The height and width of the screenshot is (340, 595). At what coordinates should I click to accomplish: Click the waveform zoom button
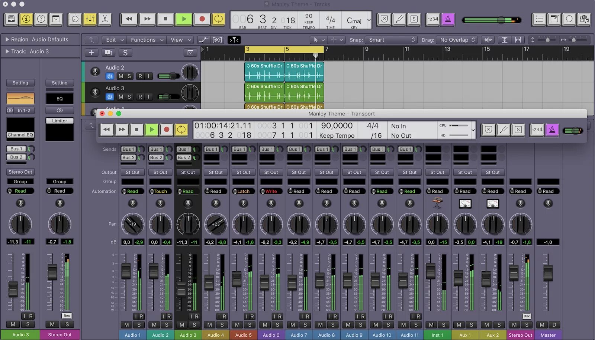point(488,40)
